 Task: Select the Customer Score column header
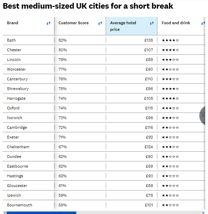[x=80, y=26]
